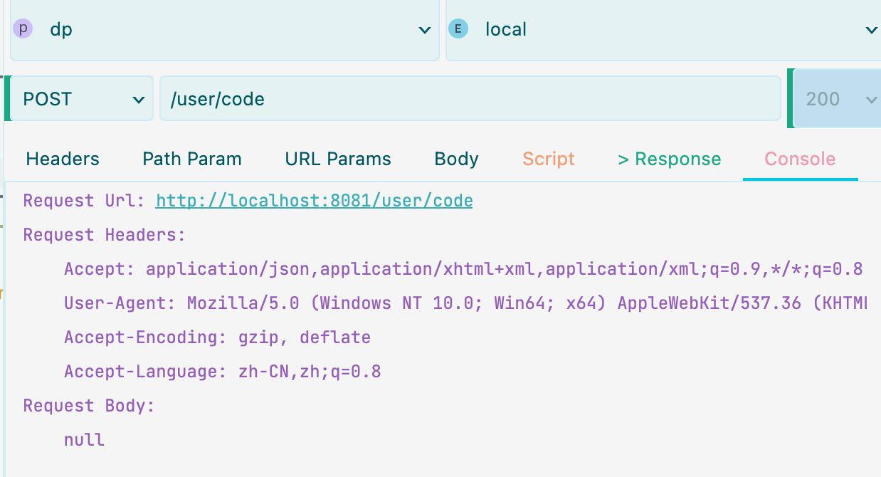Screen dimensions: 881x477
Task: Click the Accept header line in console
Action: [x=463, y=269]
